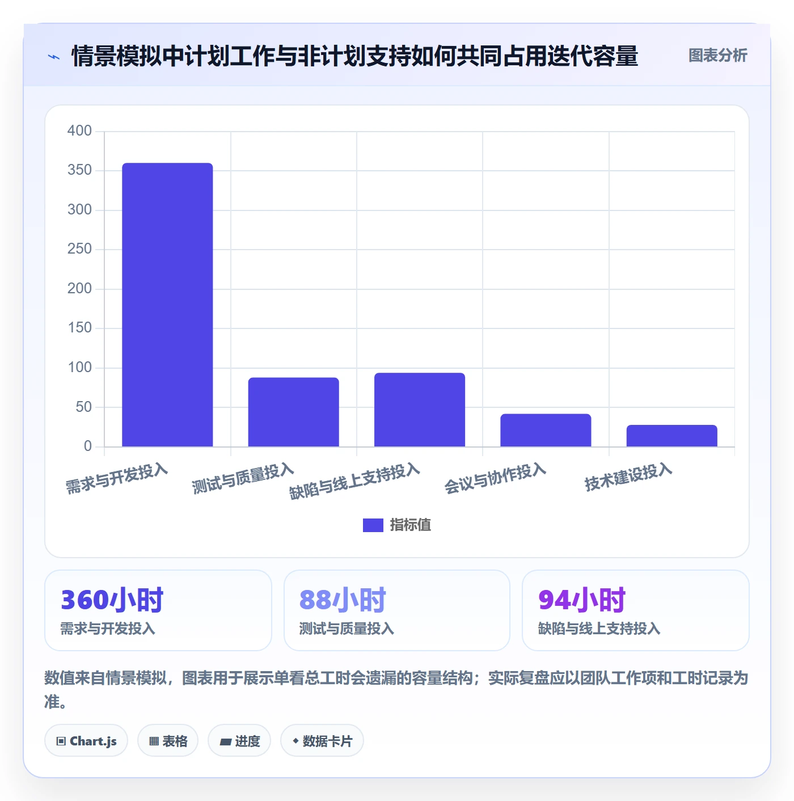The image size is (794, 801).
Task: Click the 360小时 value in the data card
Action: coord(112,600)
